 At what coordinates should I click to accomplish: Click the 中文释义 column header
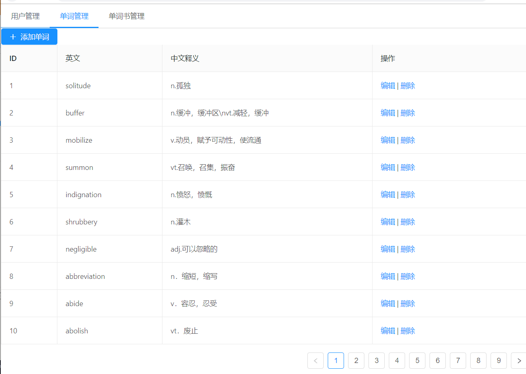[x=267, y=59]
